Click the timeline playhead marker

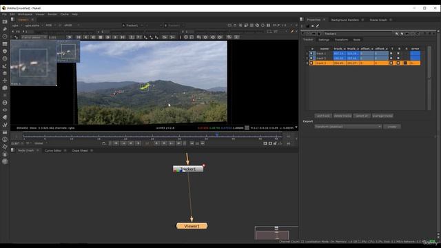pos(217,135)
